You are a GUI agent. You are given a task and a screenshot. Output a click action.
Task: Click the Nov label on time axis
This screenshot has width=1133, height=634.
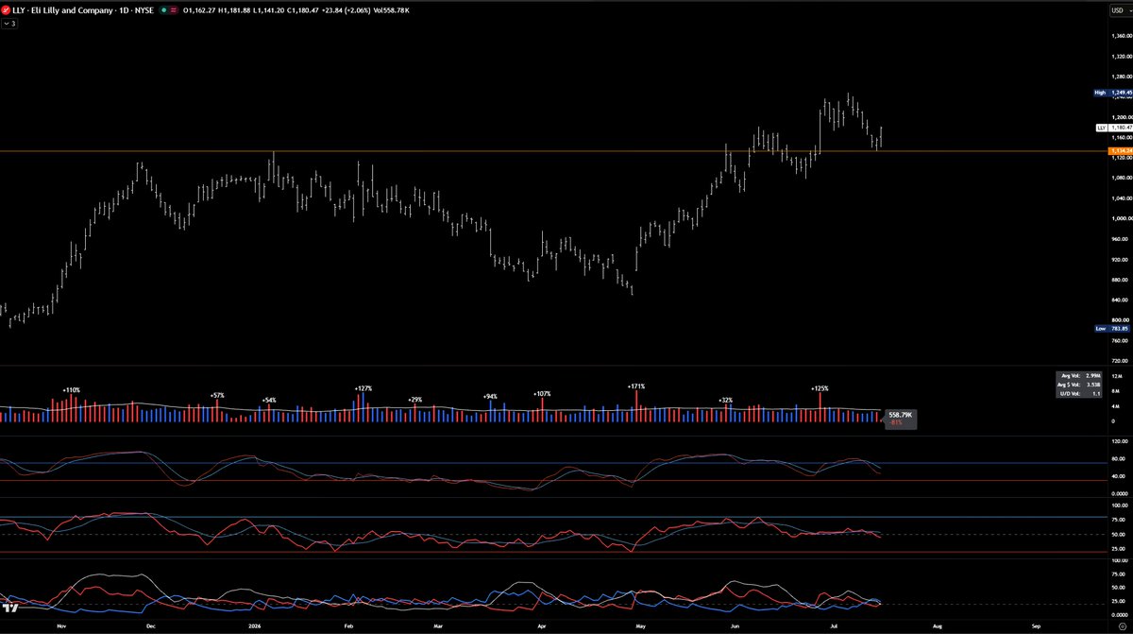[62, 625]
